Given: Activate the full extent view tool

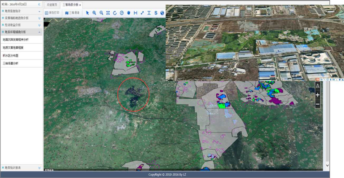Looking at the screenshot, I should point(108,13).
